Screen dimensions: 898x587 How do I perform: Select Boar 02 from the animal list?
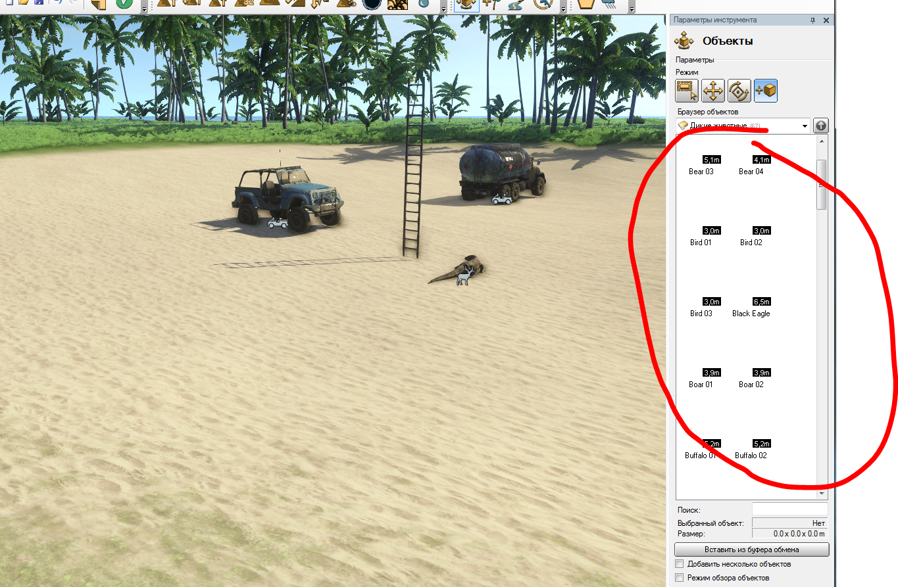(751, 385)
